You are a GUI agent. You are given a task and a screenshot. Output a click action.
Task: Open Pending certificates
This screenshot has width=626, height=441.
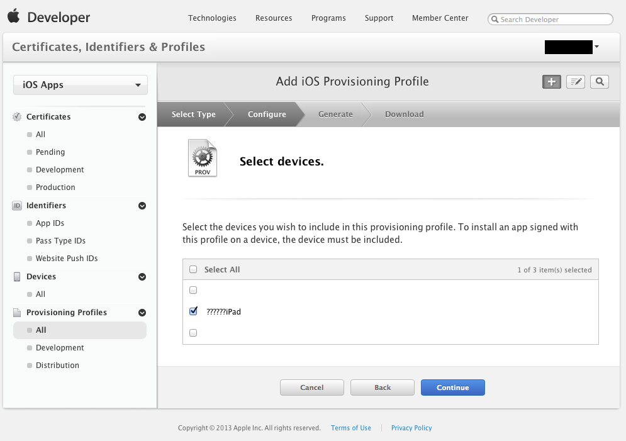pyautogui.click(x=50, y=152)
